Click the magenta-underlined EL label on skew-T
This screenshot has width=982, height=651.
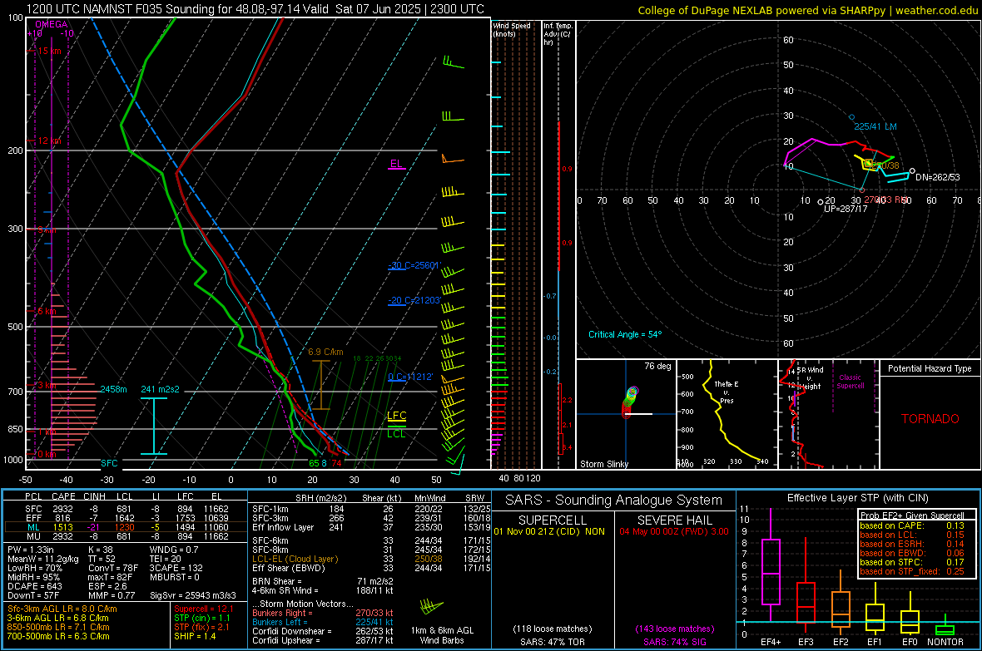[396, 164]
